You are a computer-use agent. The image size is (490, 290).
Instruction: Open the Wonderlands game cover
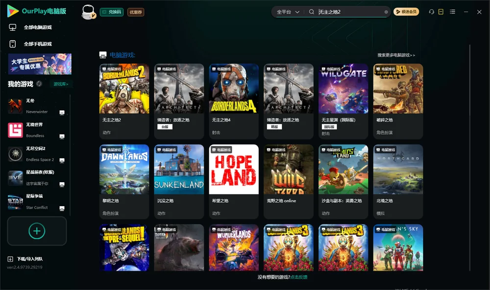coord(234,247)
